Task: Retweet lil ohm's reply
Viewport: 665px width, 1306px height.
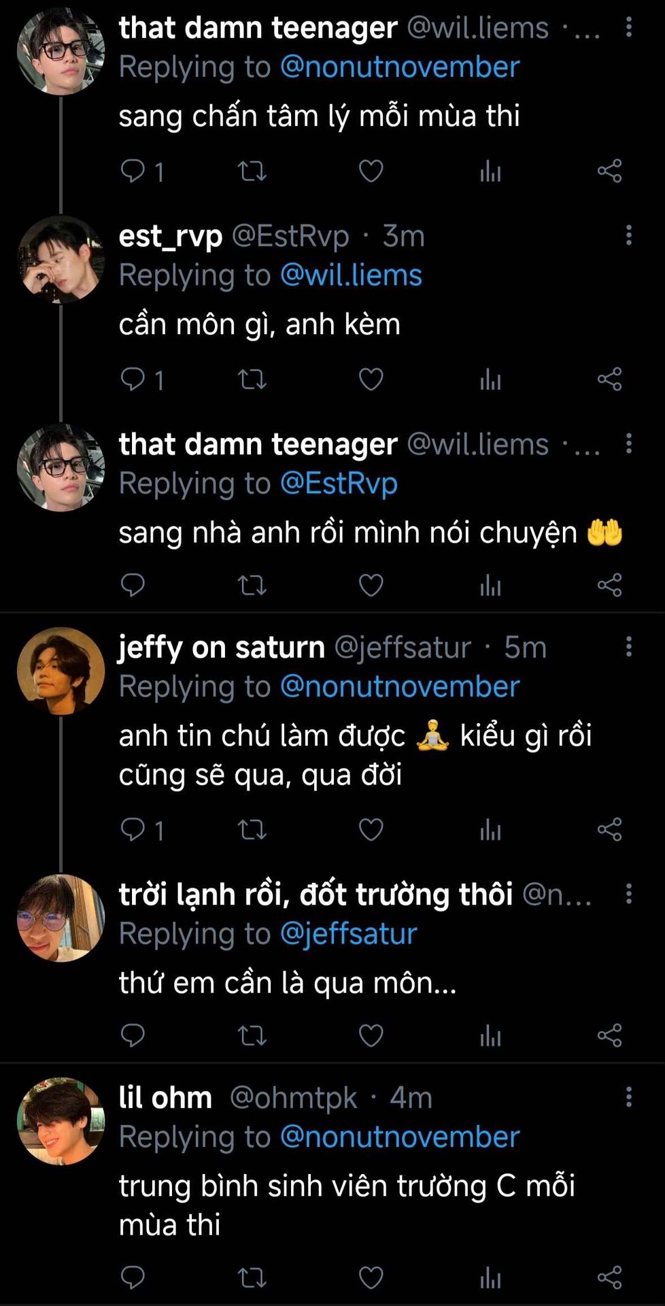Action: 252,1277
